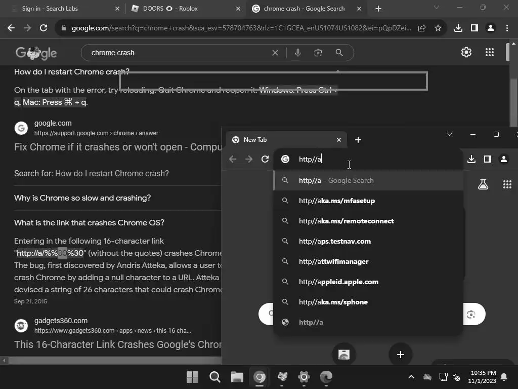Add a shortcut with the plus button

[401, 355]
